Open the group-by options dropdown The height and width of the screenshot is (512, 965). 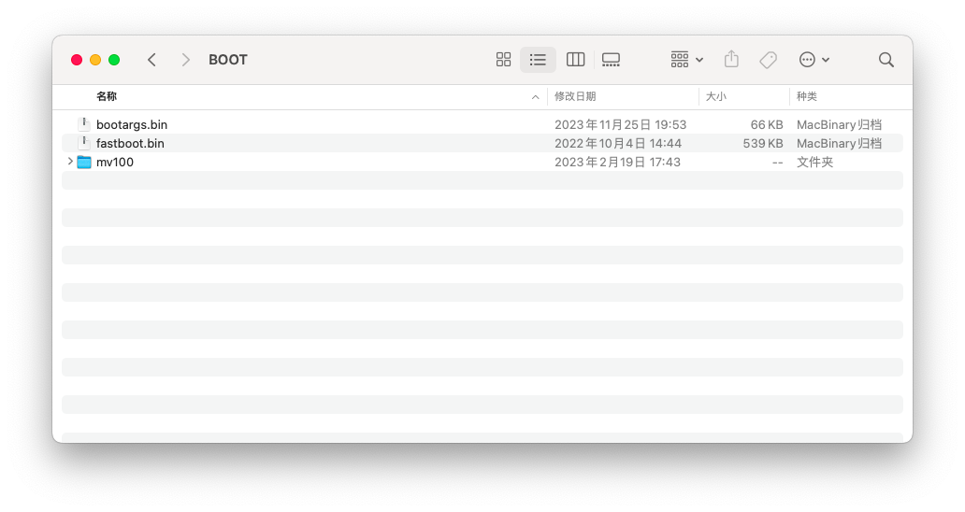[687, 60]
